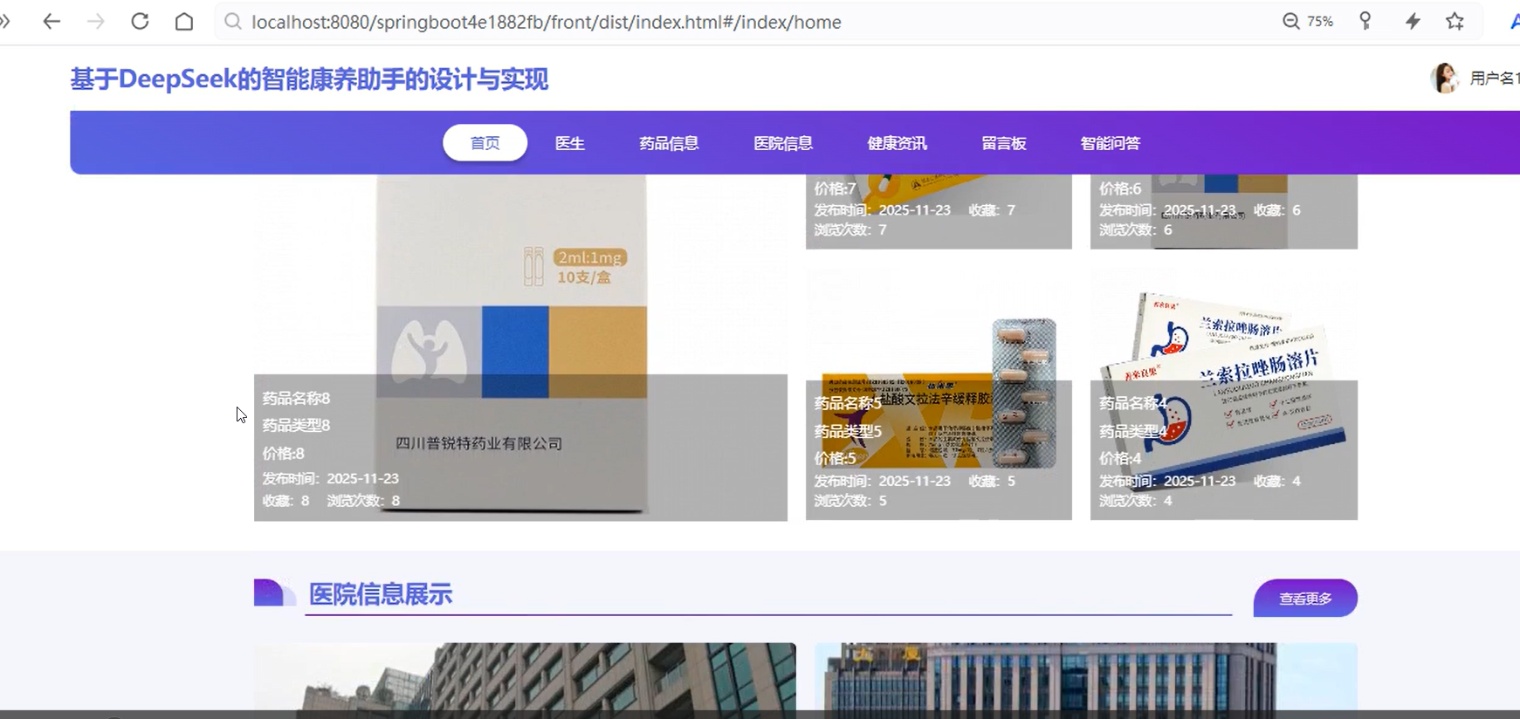Image resolution: width=1520 pixels, height=719 pixels.
Task: Open the large drug card 药品名称8
Action: (x=520, y=347)
